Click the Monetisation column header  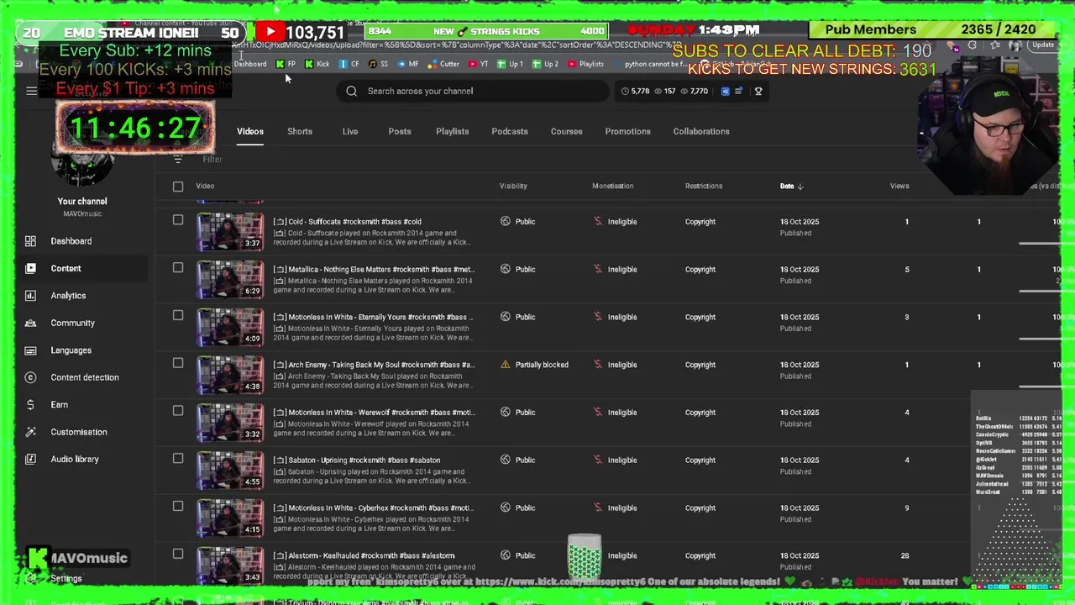pyautogui.click(x=613, y=186)
